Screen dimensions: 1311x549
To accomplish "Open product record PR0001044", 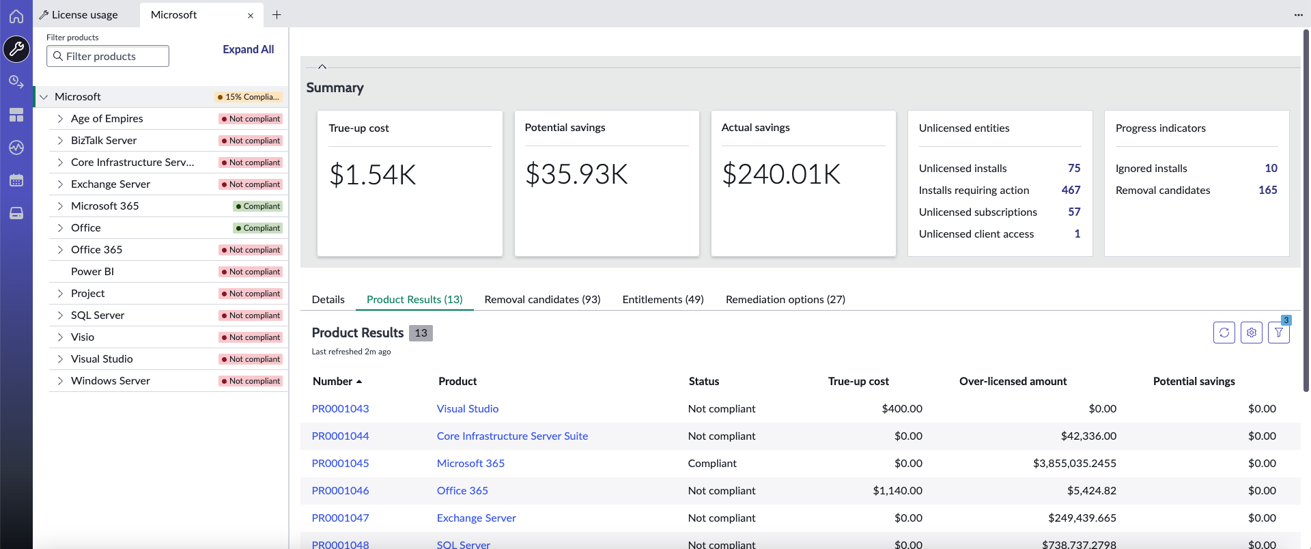I will pyautogui.click(x=340, y=436).
